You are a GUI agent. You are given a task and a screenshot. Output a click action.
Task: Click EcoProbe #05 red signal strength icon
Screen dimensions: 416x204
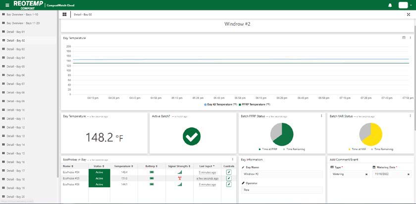coord(180,178)
